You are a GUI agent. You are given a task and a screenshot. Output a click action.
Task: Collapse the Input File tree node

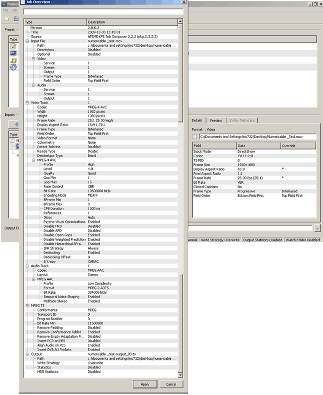(x=27, y=41)
